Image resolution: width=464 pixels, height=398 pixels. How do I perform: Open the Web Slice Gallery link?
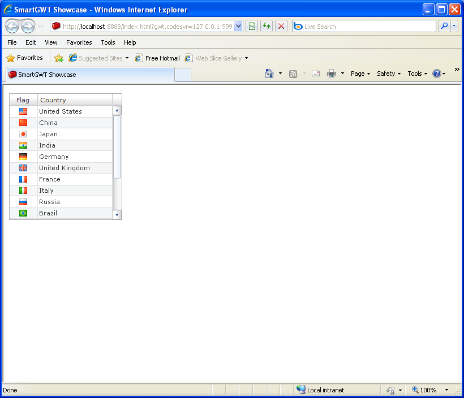pyautogui.click(x=214, y=58)
